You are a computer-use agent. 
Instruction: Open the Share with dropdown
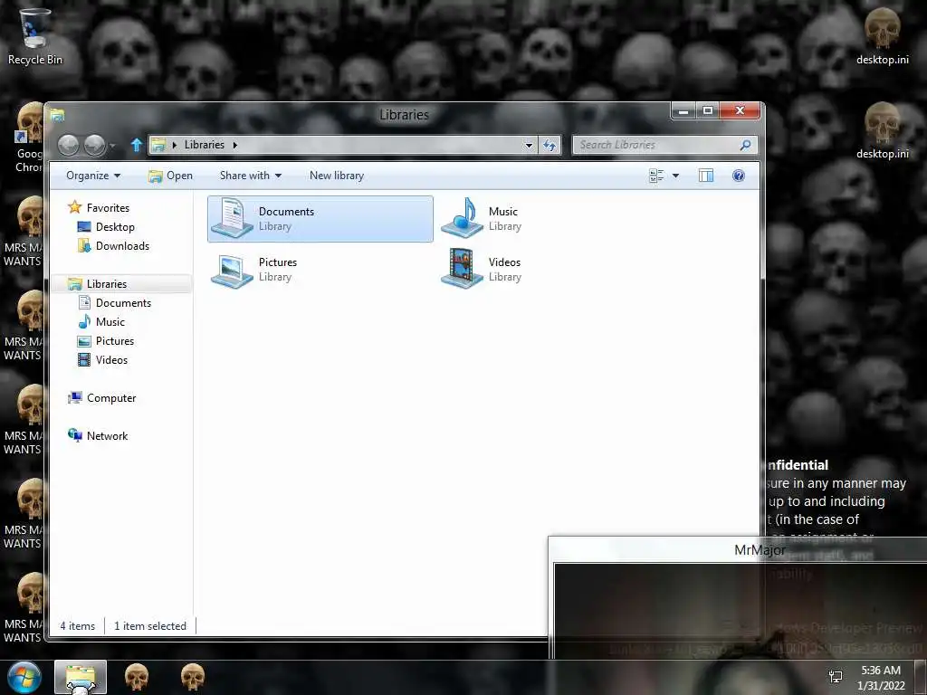(x=251, y=176)
